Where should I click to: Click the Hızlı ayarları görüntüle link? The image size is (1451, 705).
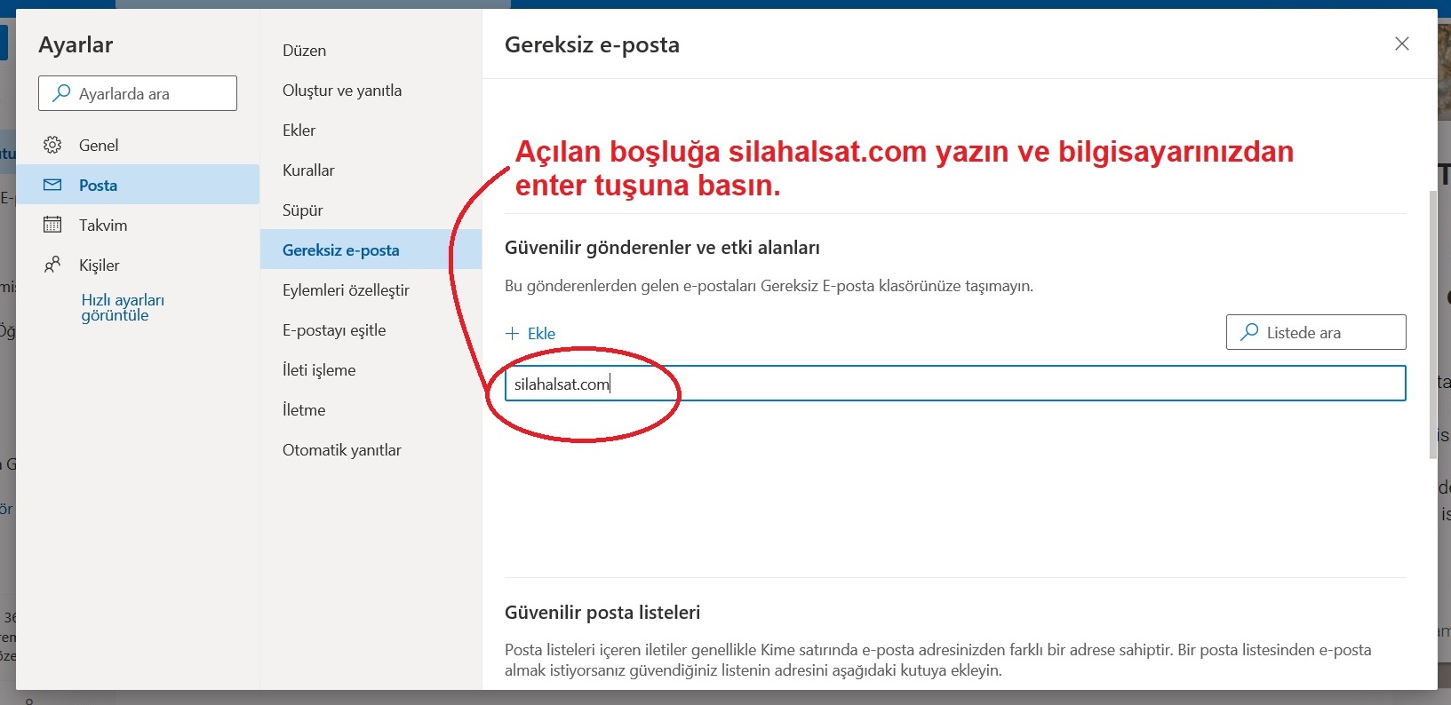(x=123, y=307)
